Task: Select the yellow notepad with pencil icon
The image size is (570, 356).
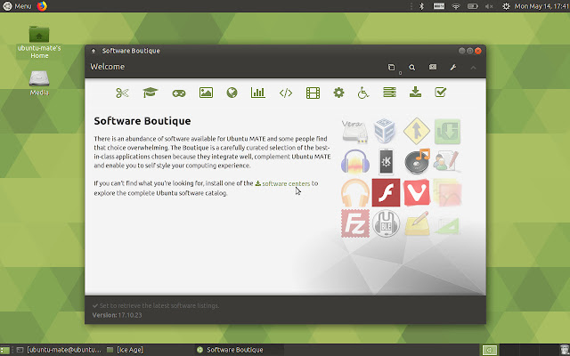Action: click(417, 223)
